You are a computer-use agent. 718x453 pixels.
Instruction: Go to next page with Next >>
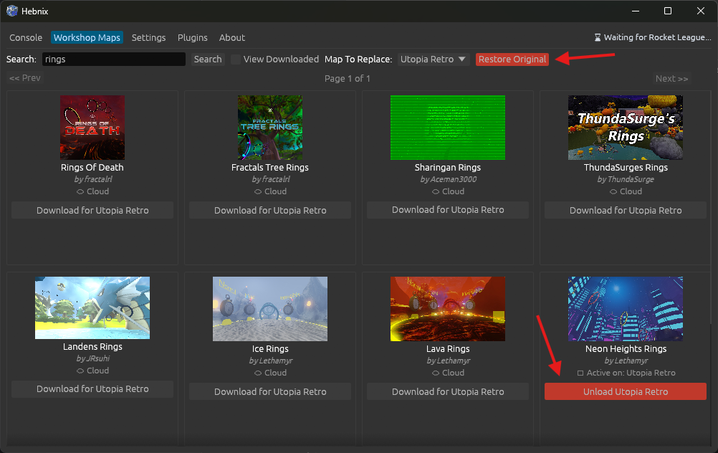671,78
